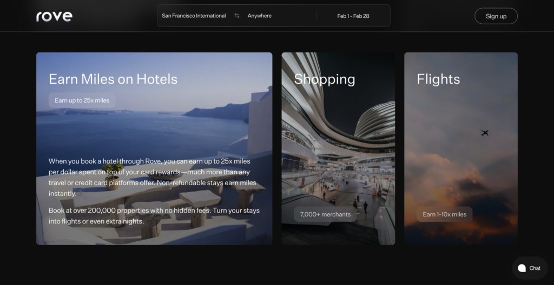Click the rove logo
Screen dimensions: 554x285
[55, 16]
